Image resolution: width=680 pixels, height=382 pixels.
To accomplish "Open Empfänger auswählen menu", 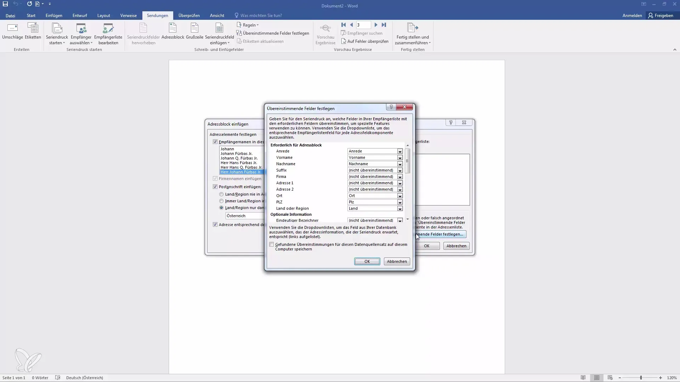I will pos(81,34).
